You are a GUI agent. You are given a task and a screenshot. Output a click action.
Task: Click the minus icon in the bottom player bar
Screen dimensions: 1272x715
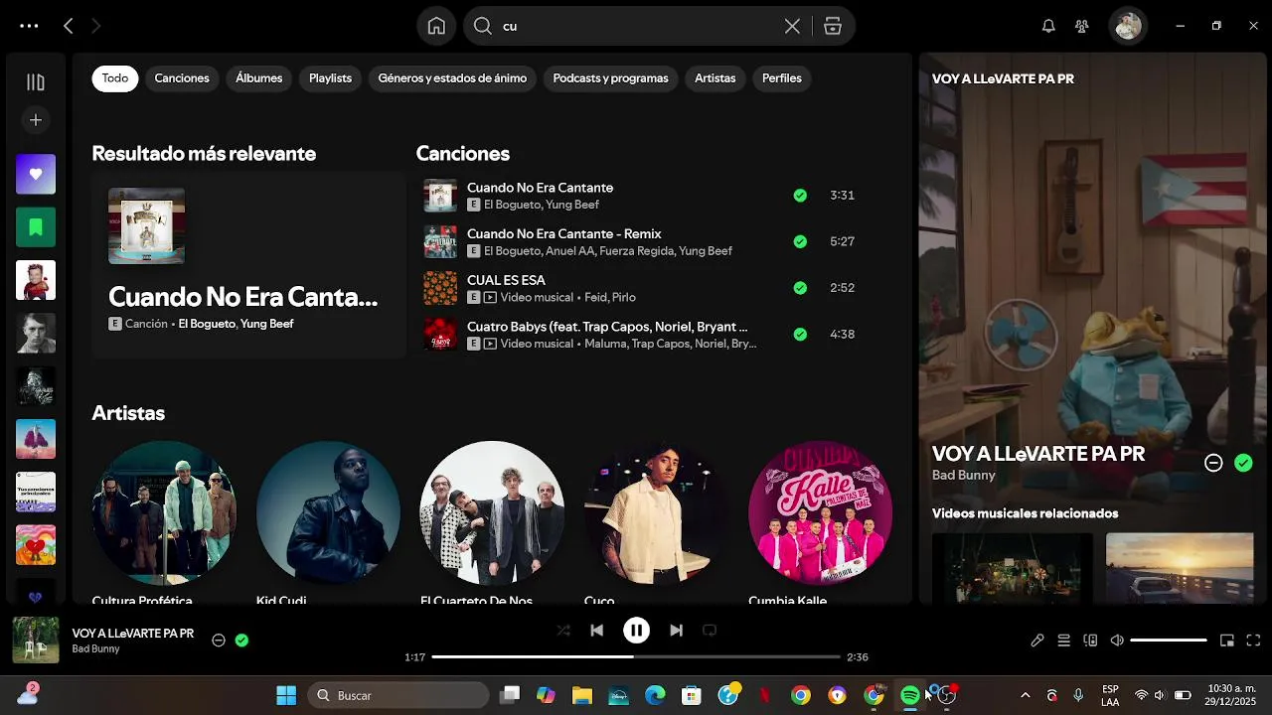coord(219,641)
